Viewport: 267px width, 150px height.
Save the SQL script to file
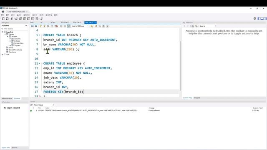[36, 26]
